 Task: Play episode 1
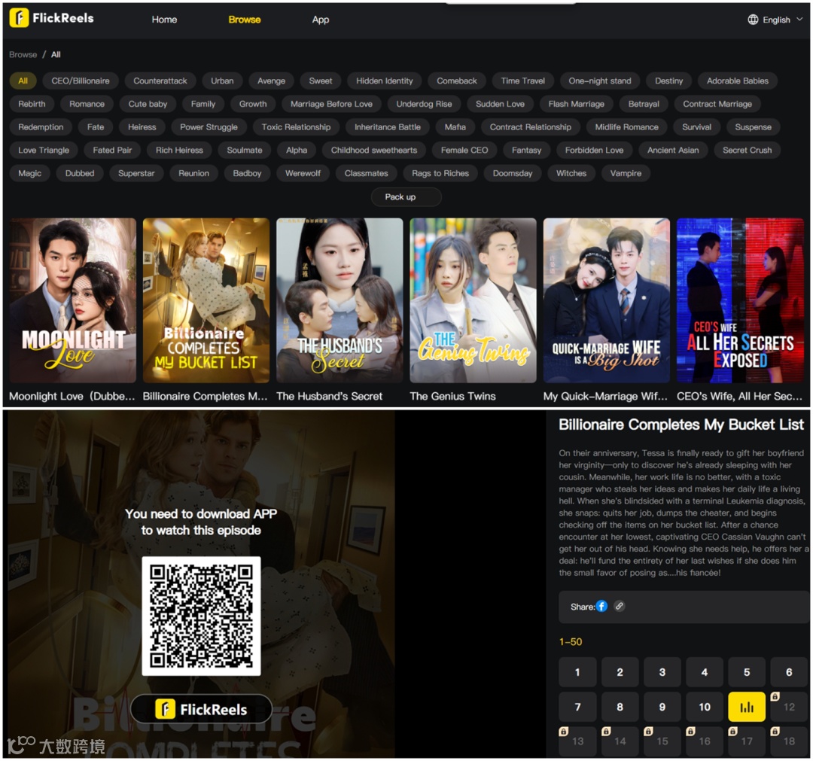(x=577, y=672)
